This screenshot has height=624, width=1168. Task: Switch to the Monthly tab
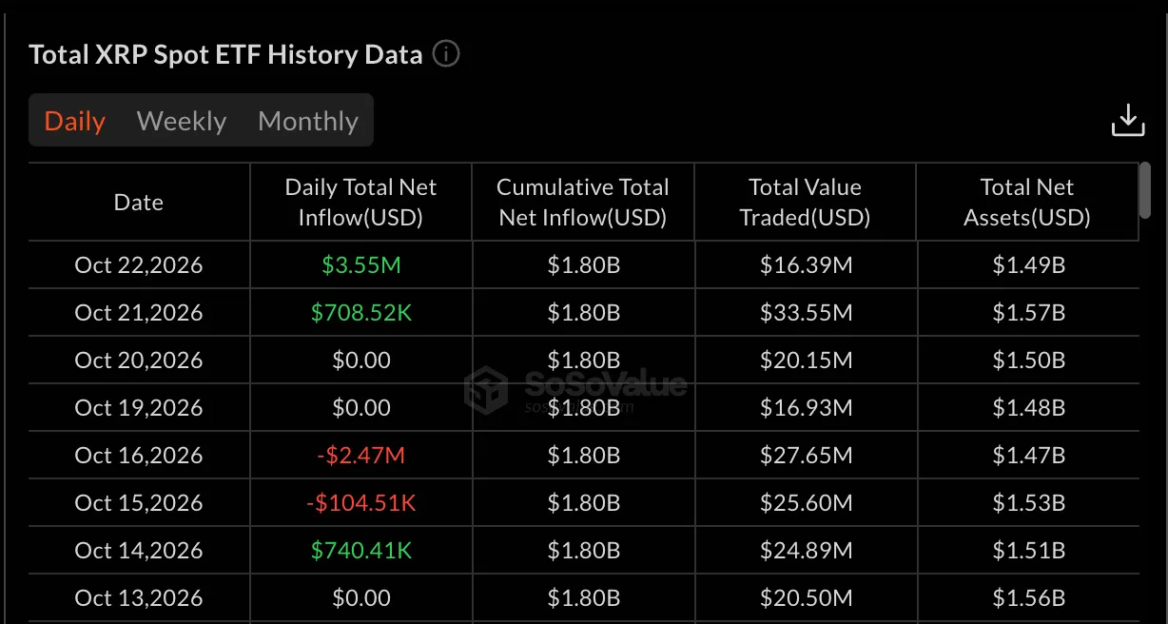[x=308, y=121]
